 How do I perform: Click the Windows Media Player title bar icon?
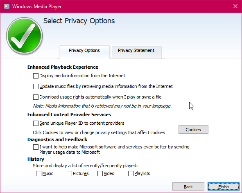pyautogui.click(x=7, y=7)
